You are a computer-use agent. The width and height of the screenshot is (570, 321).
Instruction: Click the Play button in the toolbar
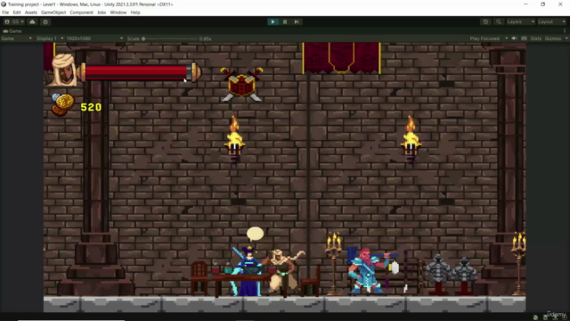click(273, 21)
